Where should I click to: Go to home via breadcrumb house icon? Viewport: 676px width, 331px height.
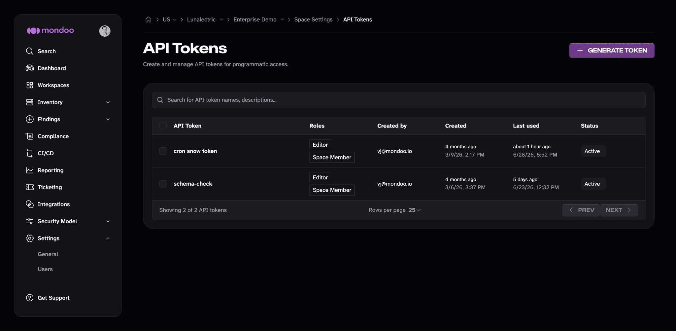click(x=149, y=19)
